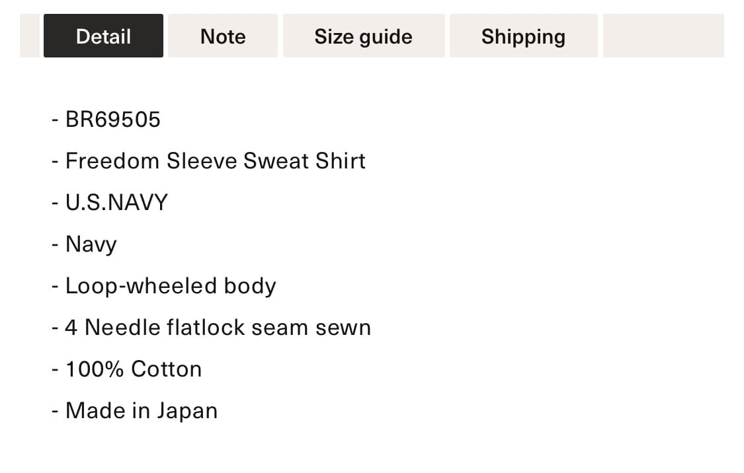Image resolution: width=744 pixels, height=473 pixels.
Task: Click the word Shirt in product name
Action: pyautogui.click(x=341, y=161)
